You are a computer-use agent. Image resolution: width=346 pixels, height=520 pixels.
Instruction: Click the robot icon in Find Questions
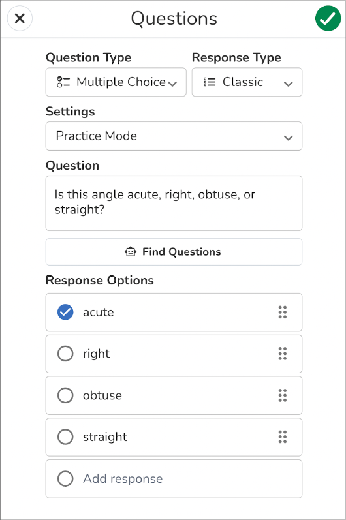click(131, 252)
